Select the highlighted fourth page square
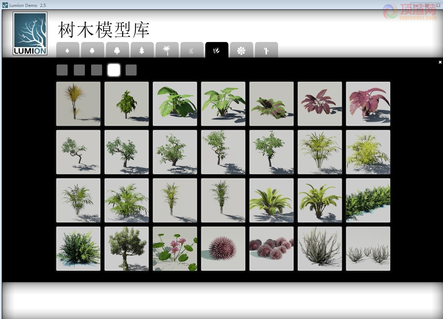 pyautogui.click(x=114, y=70)
